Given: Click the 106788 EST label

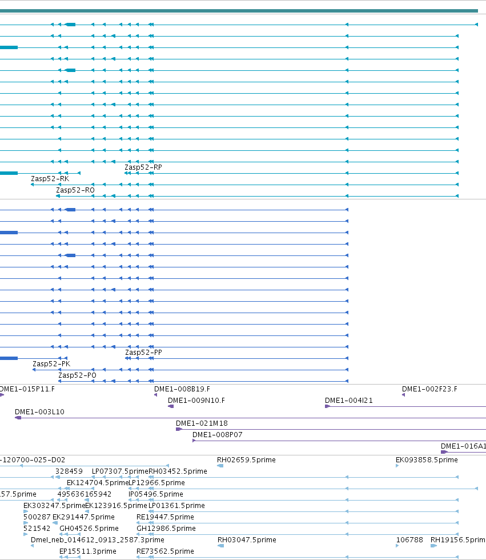Looking at the screenshot, I should (409, 540).
